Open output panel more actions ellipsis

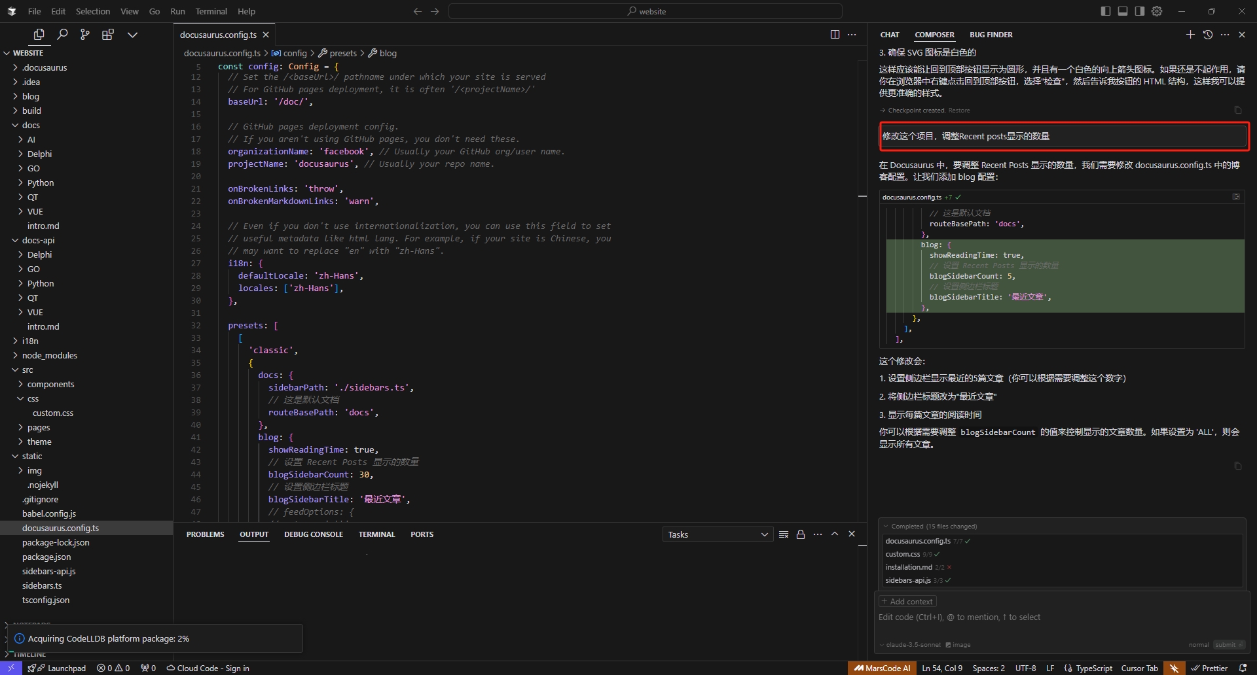pos(818,534)
